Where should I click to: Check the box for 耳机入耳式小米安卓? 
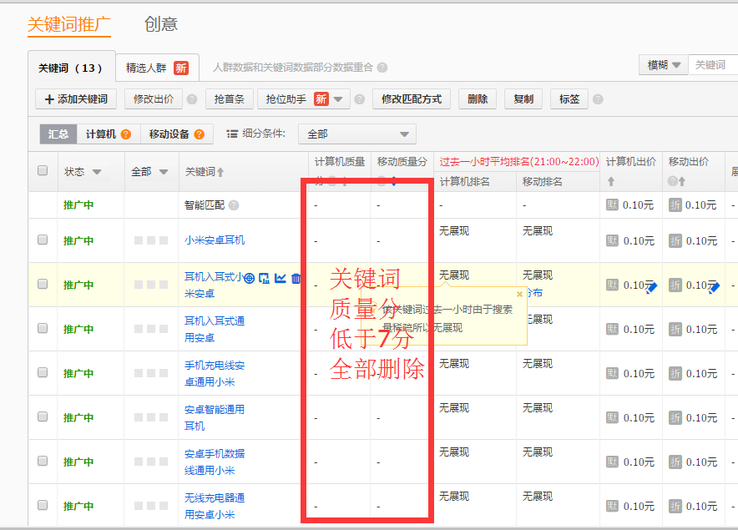coord(43,284)
